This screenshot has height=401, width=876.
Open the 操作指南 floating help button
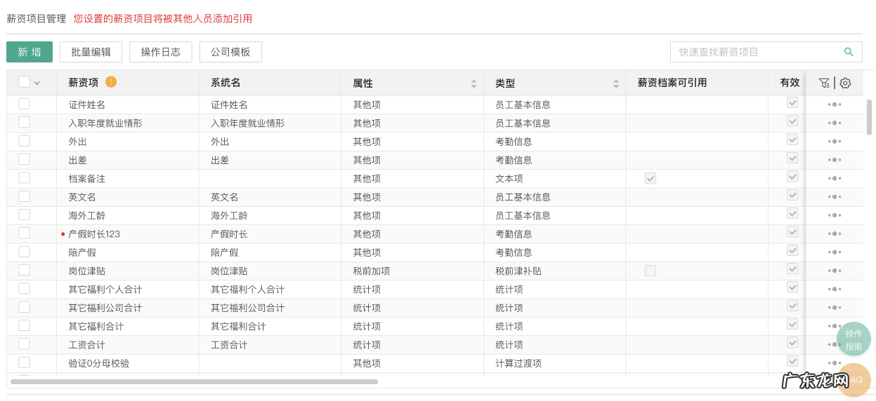pos(853,340)
